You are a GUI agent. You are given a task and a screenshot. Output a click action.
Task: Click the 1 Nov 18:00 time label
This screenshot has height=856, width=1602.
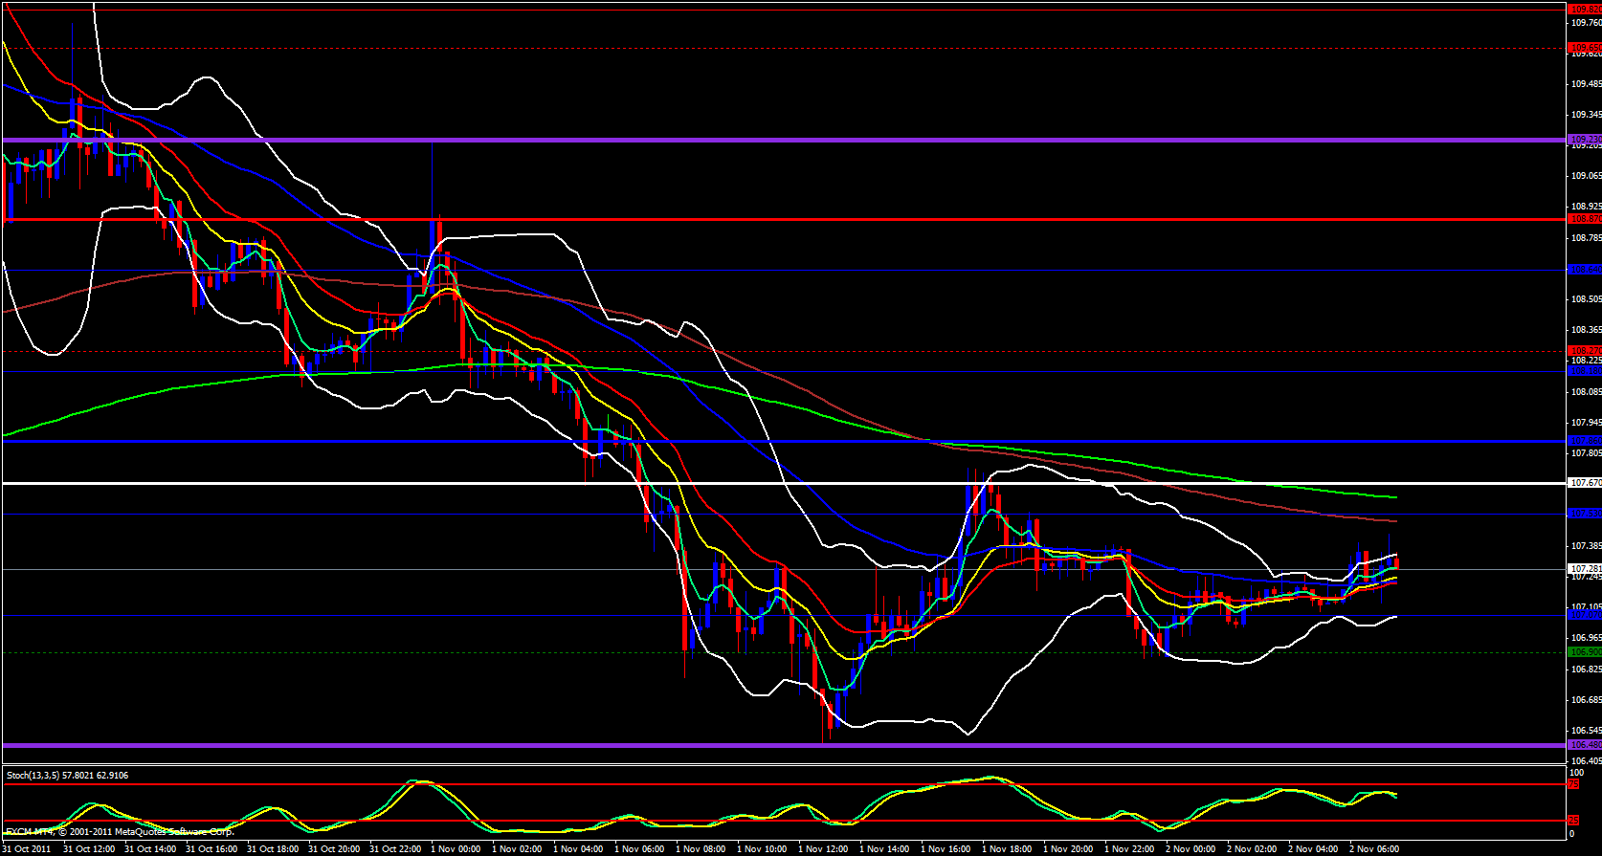pyautogui.click(x=1007, y=848)
